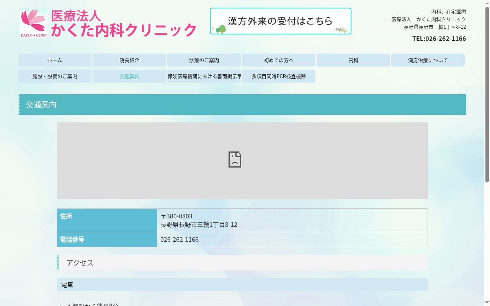Click the scrollbar up arrow
The image size is (490, 306).
point(487,3)
